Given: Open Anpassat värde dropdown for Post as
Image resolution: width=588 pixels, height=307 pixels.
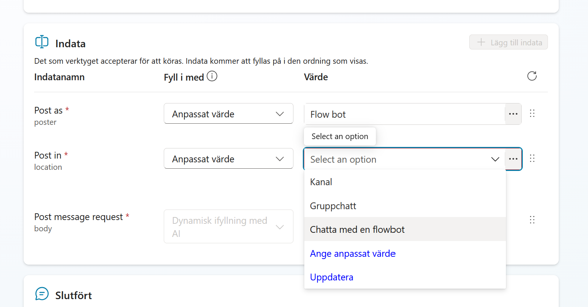Looking at the screenshot, I should [x=228, y=114].
